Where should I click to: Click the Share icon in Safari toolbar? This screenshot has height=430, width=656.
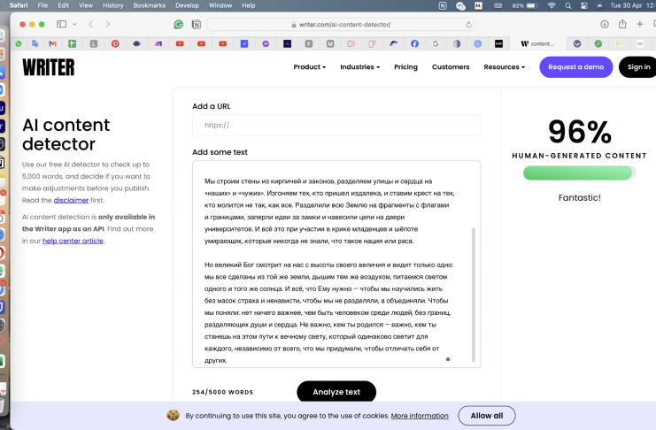622,23
